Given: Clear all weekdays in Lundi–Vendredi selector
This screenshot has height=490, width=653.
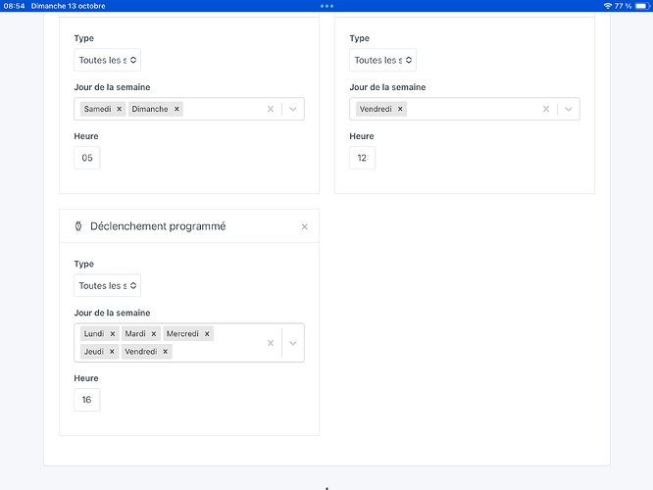Looking at the screenshot, I should click(x=271, y=343).
